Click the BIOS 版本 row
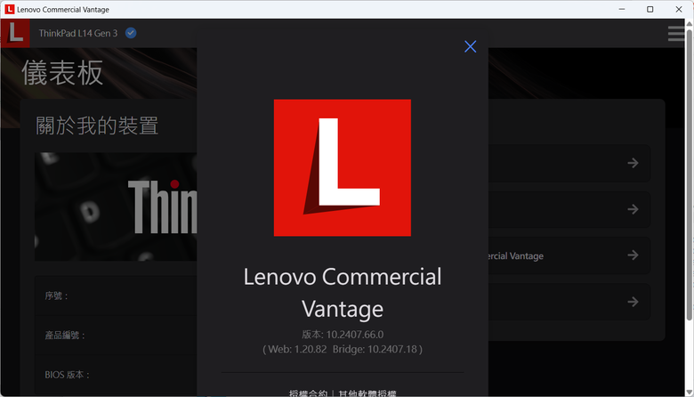 coord(116,375)
